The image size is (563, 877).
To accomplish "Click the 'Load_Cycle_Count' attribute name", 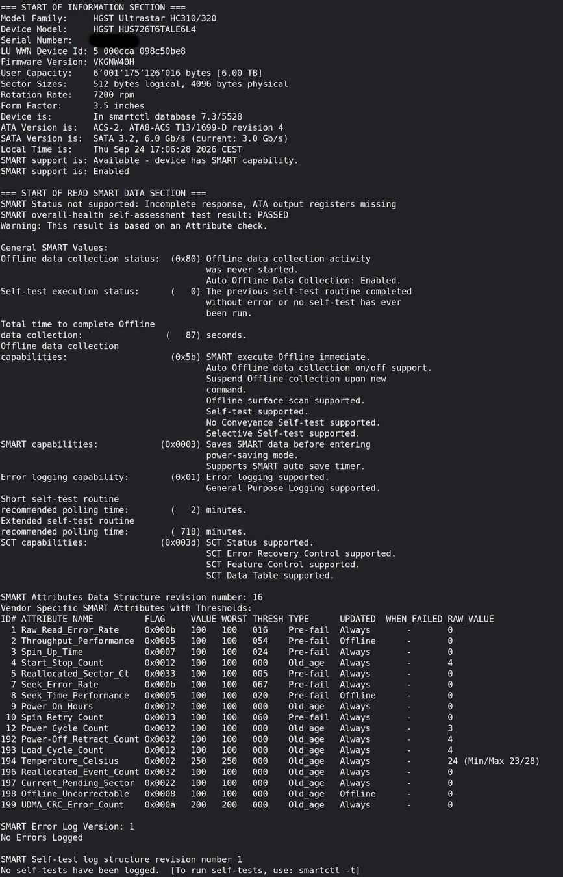I will [62, 750].
